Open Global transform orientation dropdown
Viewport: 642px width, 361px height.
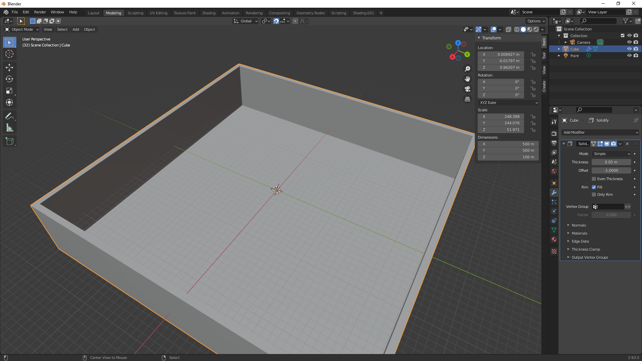(x=246, y=21)
